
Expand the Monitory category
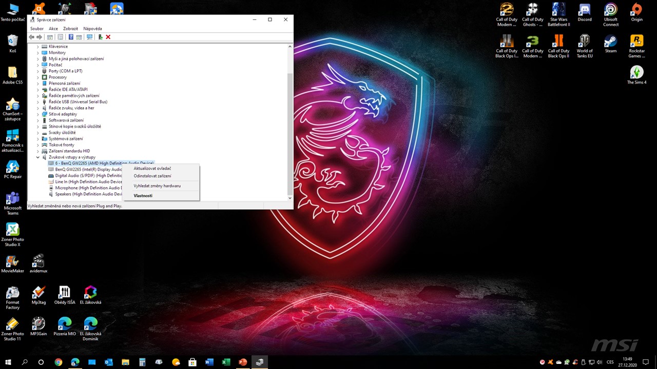(x=38, y=53)
